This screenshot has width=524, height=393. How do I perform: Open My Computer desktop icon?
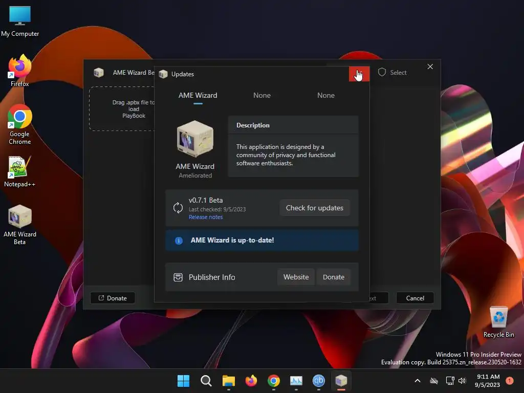tap(20, 21)
